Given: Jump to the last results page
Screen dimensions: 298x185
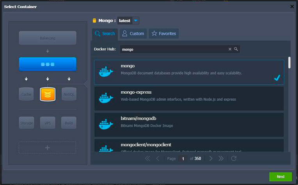Looking at the screenshot, I should click(x=221, y=158).
